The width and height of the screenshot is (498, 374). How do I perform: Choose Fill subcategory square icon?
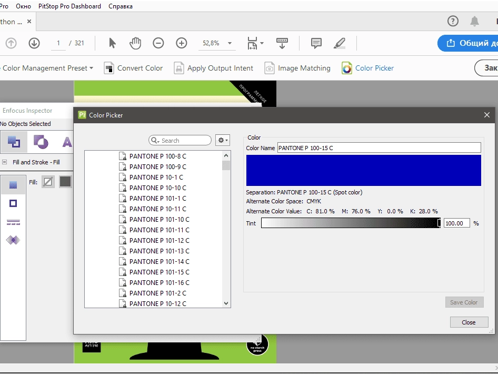(13, 185)
